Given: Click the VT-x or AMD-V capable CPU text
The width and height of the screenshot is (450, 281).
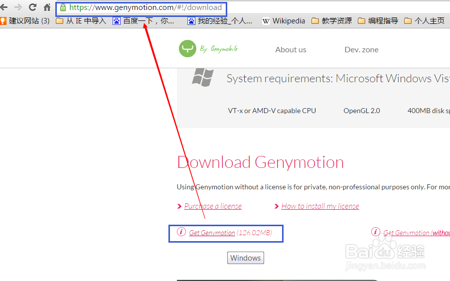Looking at the screenshot, I should [x=272, y=111].
